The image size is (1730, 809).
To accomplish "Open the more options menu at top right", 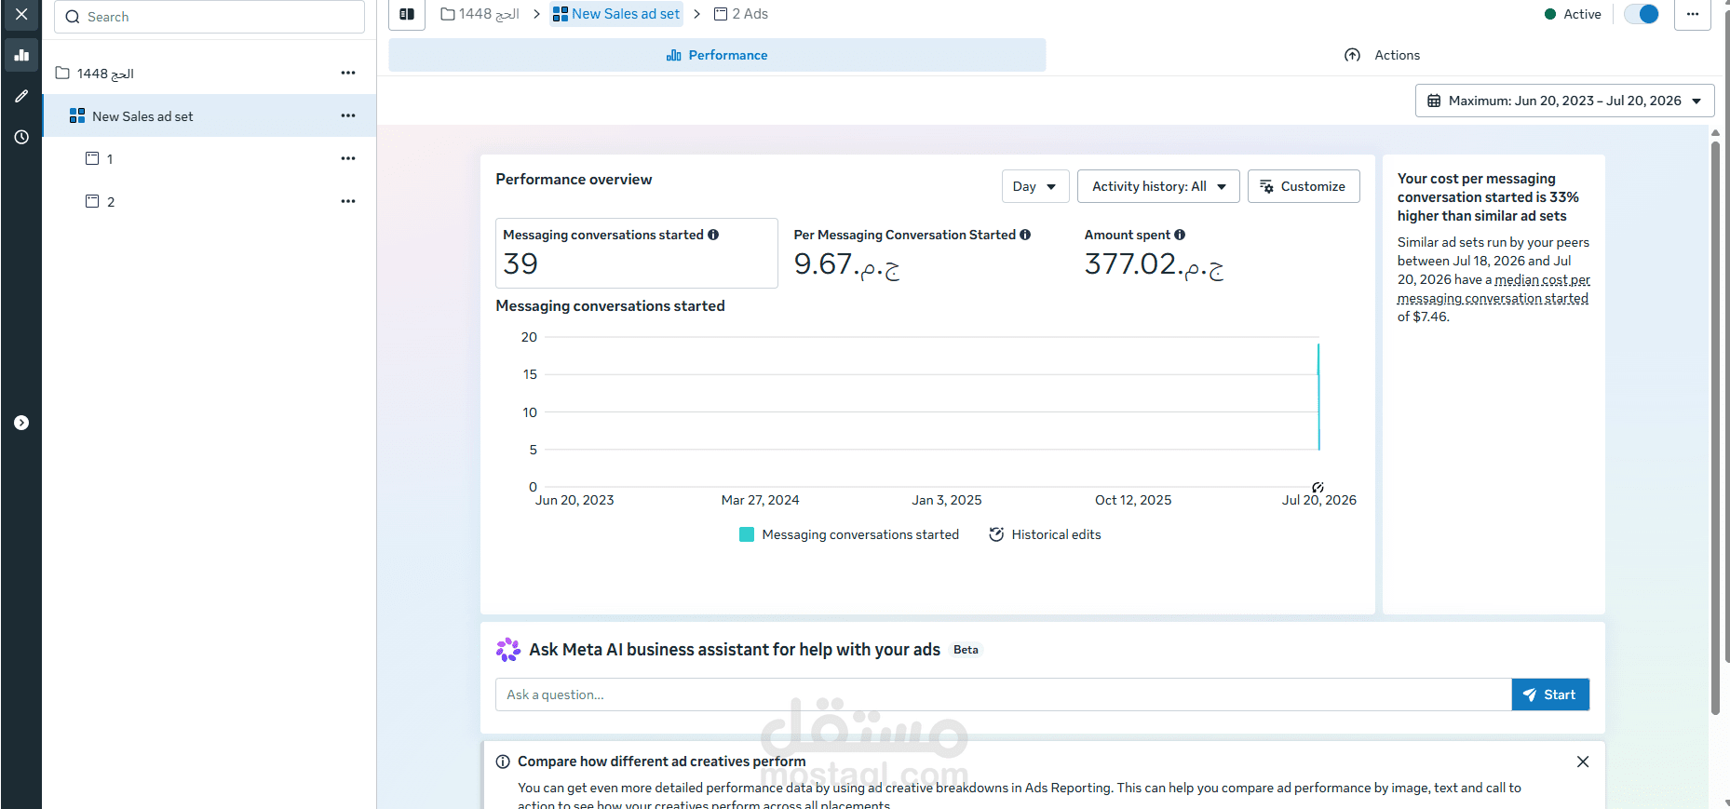I will 1693,14.
